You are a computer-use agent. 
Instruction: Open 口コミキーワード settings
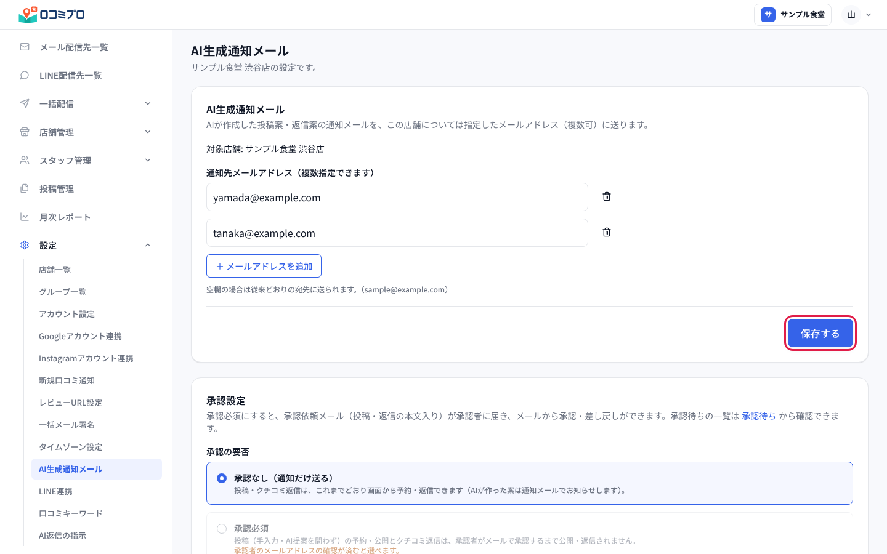tap(97, 513)
